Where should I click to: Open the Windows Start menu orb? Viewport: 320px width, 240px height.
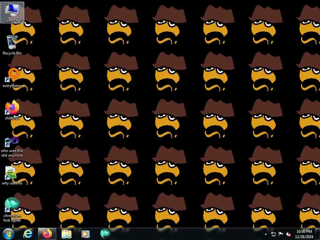tap(8, 234)
